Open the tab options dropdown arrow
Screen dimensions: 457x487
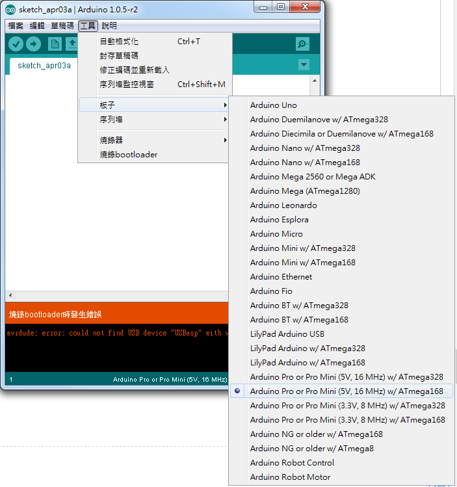pos(304,65)
